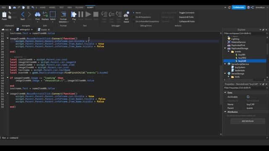Screen dimensions: 269x151
Task: Click the Redo arrow in quick access bar
Action: tap(19, 8)
